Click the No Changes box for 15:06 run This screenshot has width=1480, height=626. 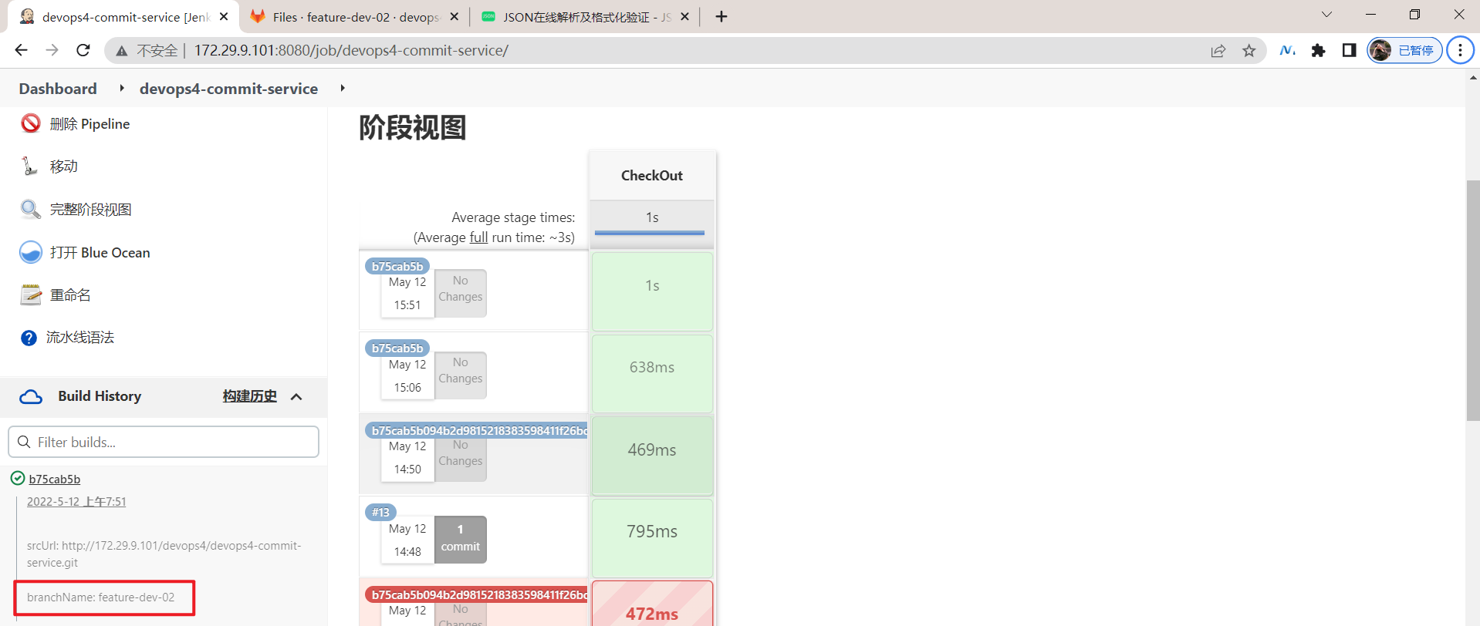[461, 375]
